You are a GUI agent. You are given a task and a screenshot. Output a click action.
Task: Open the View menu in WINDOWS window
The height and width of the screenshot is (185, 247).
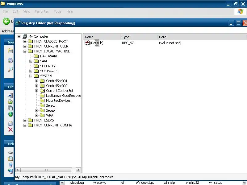[x=27, y=11]
